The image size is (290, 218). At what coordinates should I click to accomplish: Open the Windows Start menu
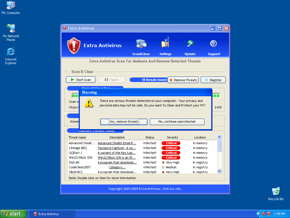(x=14, y=214)
